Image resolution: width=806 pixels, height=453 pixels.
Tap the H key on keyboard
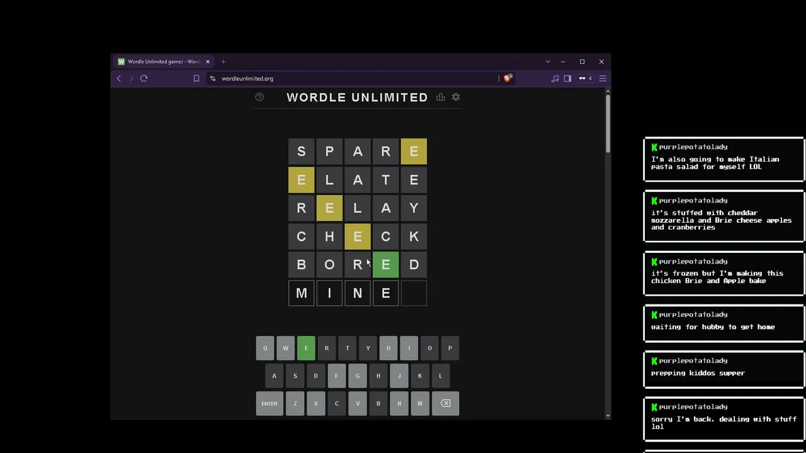[378, 376]
